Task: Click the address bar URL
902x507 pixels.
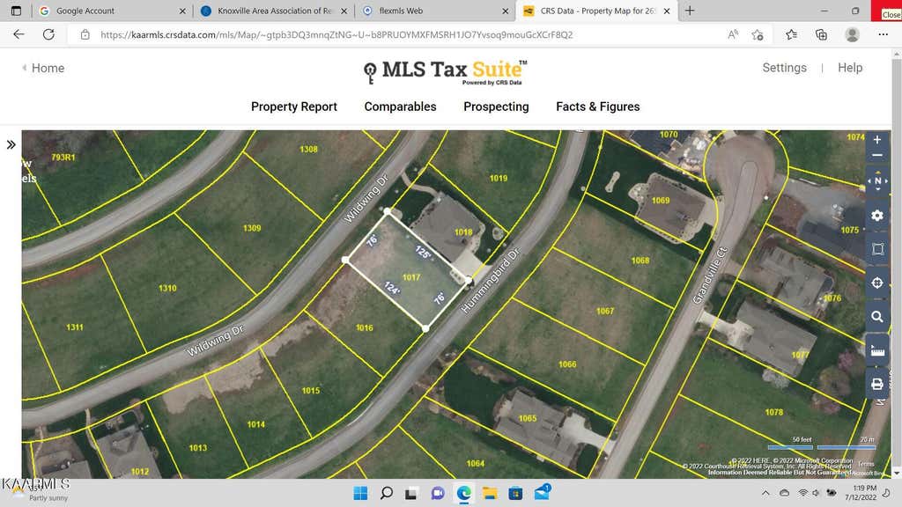Action: click(x=336, y=35)
